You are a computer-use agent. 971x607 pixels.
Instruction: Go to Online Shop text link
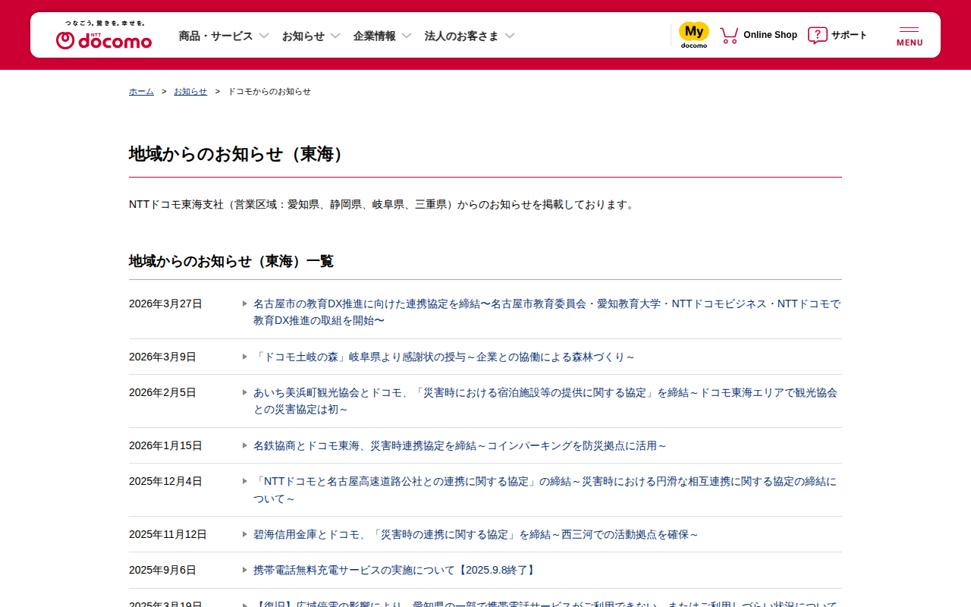(770, 35)
